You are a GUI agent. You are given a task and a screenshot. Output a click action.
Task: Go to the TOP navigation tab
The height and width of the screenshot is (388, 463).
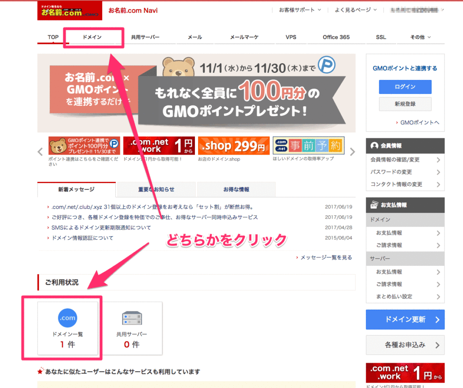point(53,37)
